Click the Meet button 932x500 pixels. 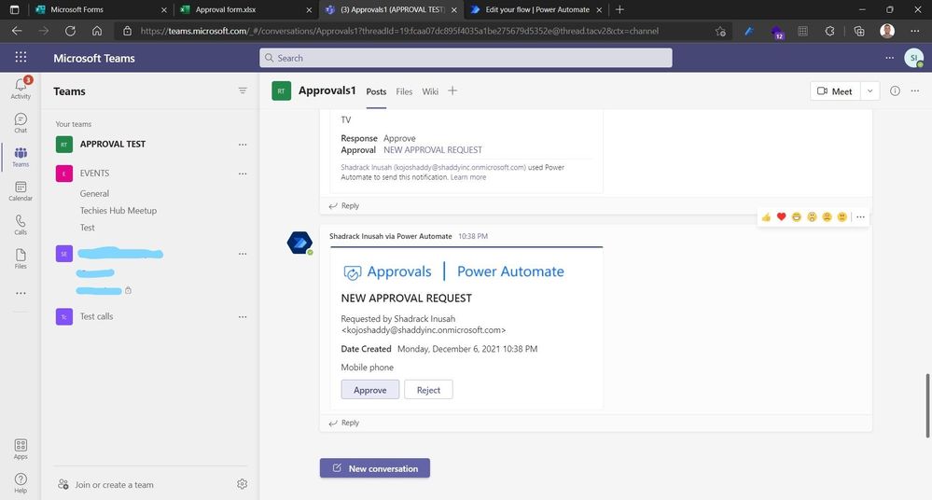(x=835, y=91)
